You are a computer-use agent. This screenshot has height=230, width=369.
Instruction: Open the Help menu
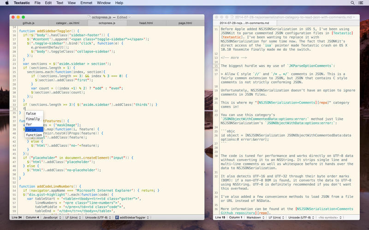pos(119,3)
